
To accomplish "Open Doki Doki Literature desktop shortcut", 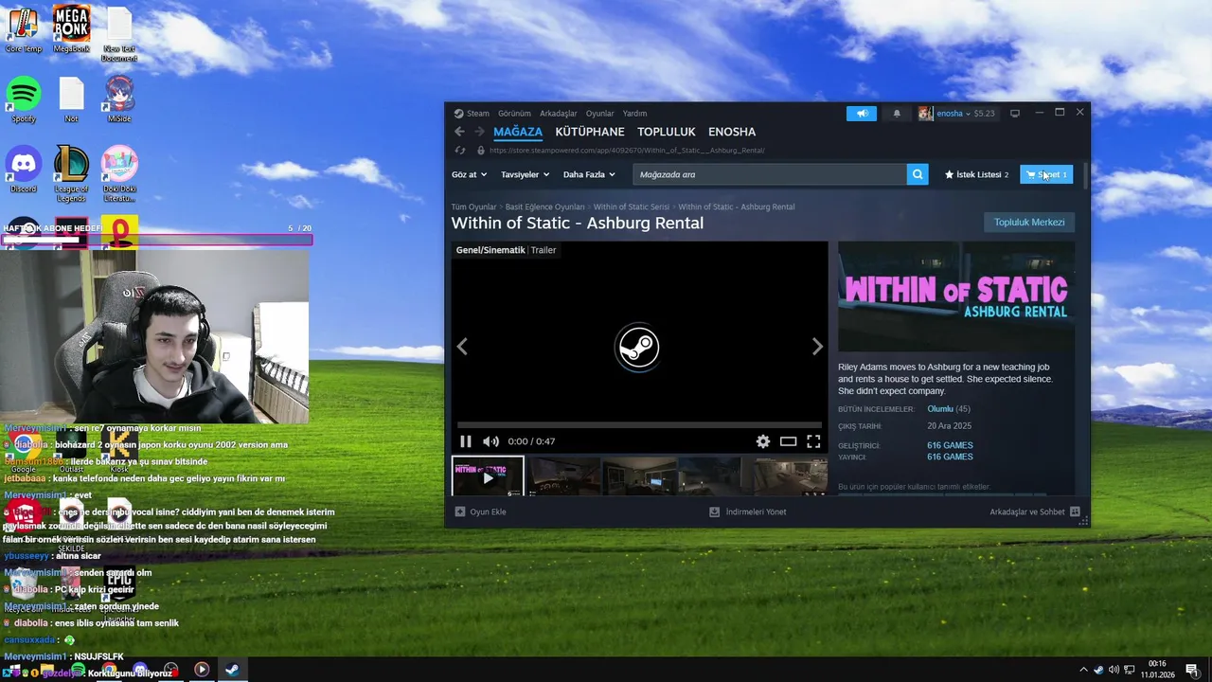I will (119, 174).
